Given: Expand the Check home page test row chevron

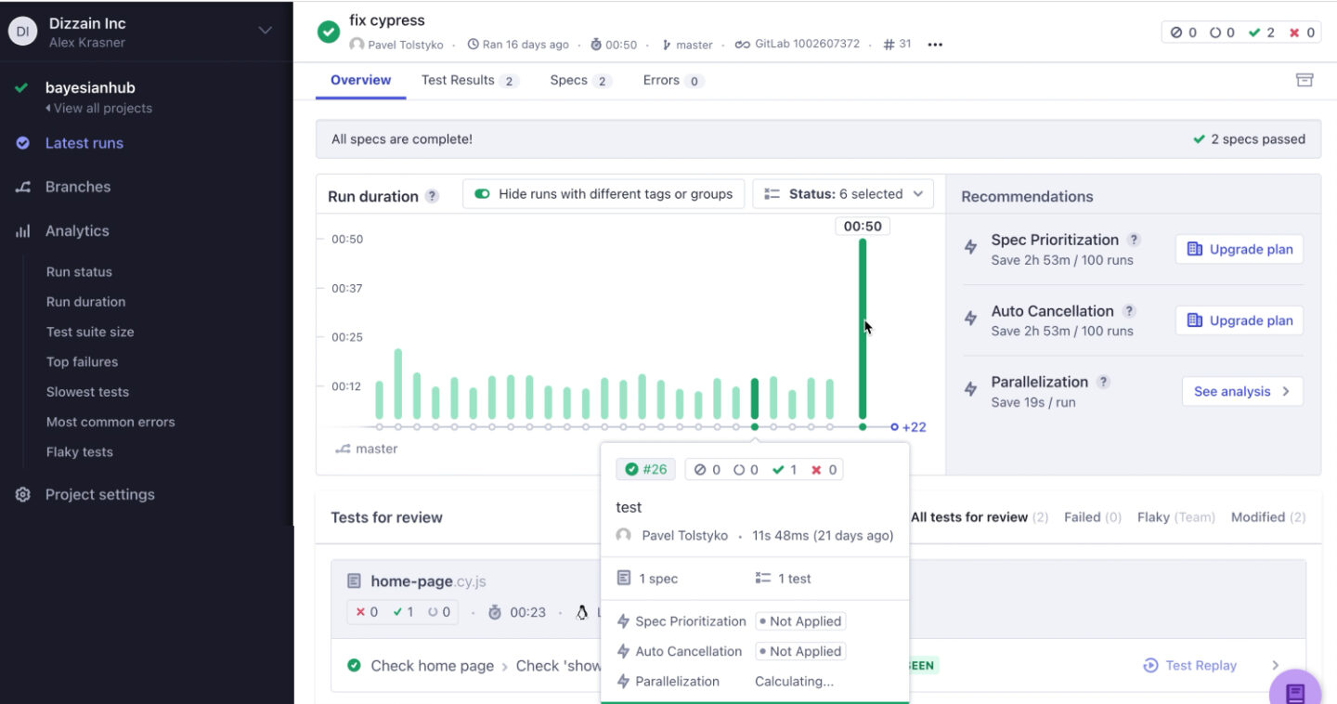Looking at the screenshot, I should pyautogui.click(x=1276, y=665).
